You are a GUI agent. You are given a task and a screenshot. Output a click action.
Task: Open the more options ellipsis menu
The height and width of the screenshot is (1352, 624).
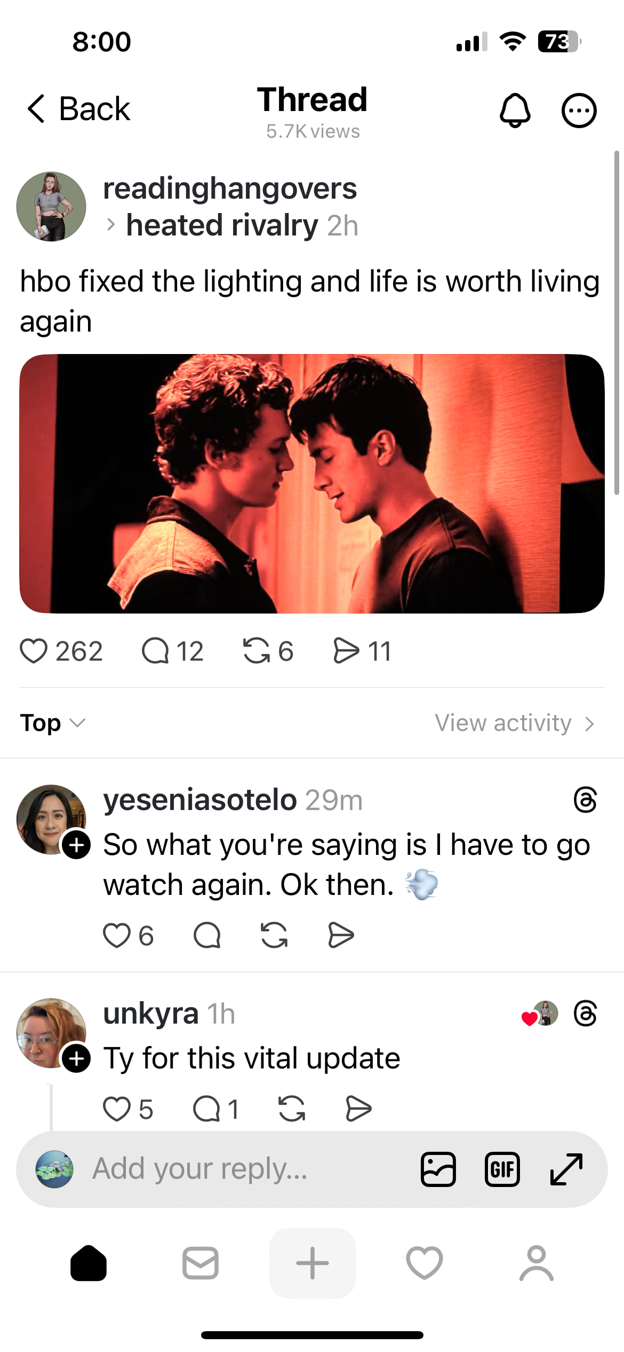pos(579,111)
